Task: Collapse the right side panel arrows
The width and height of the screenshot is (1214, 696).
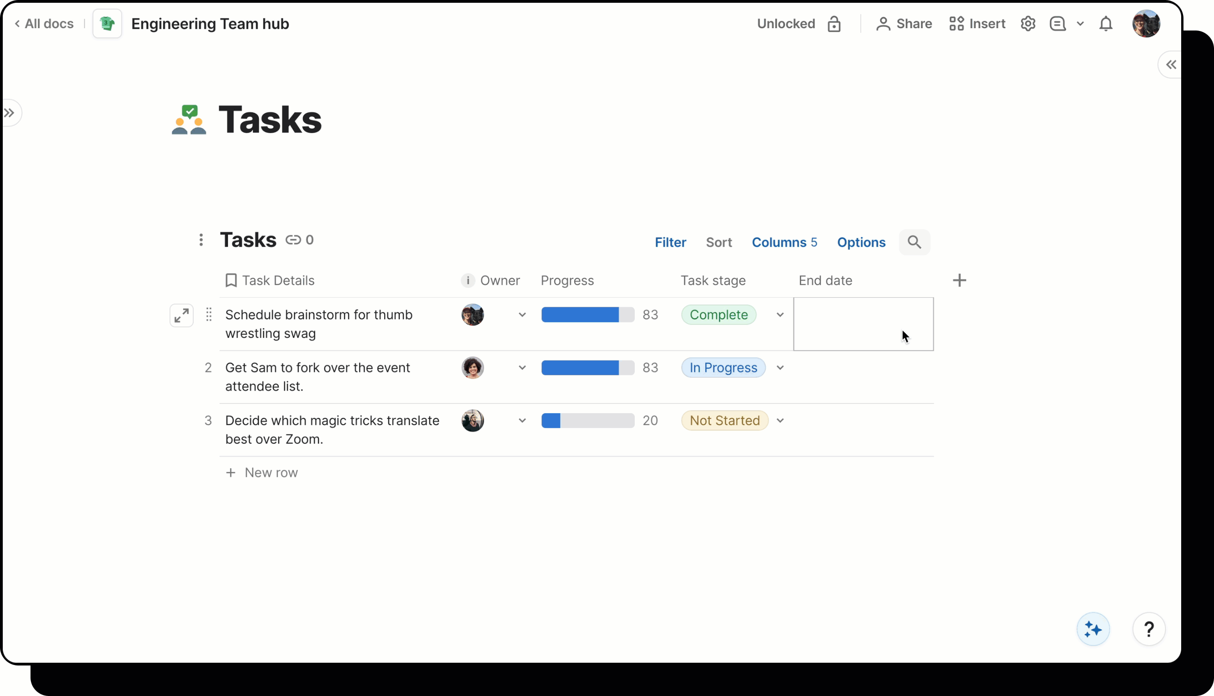Action: pyautogui.click(x=1171, y=65)
